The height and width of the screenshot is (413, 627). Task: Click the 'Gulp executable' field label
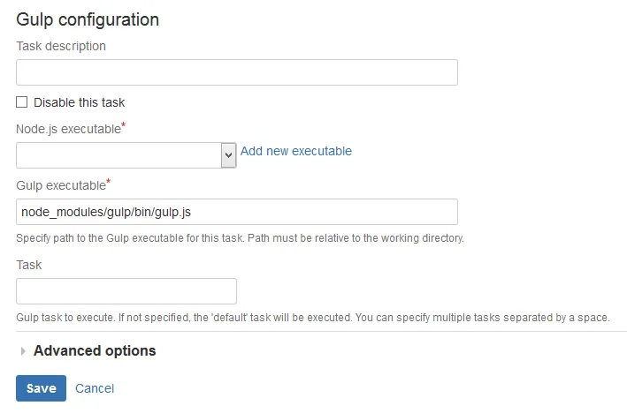click(x=60, y=185)
